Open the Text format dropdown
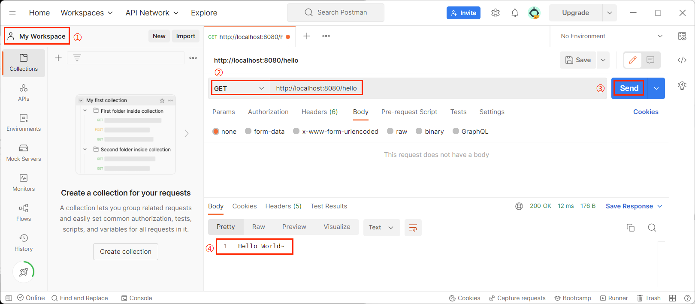 (x=381, y=228)
